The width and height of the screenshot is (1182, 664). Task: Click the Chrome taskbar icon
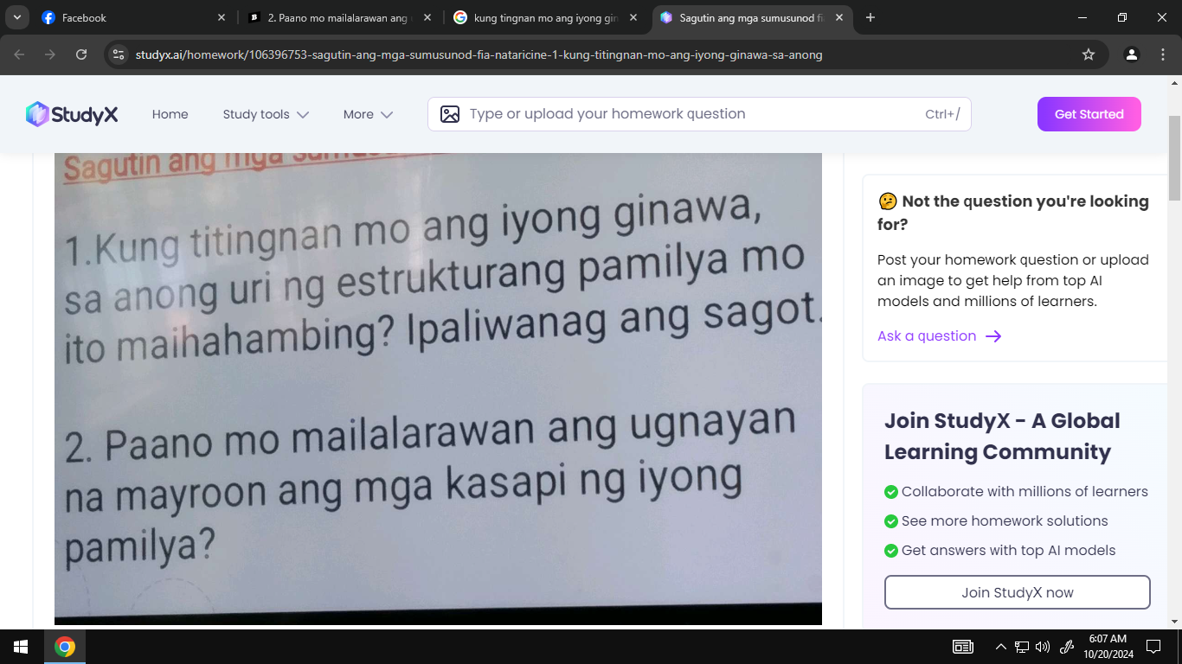(x=65, y=647)
